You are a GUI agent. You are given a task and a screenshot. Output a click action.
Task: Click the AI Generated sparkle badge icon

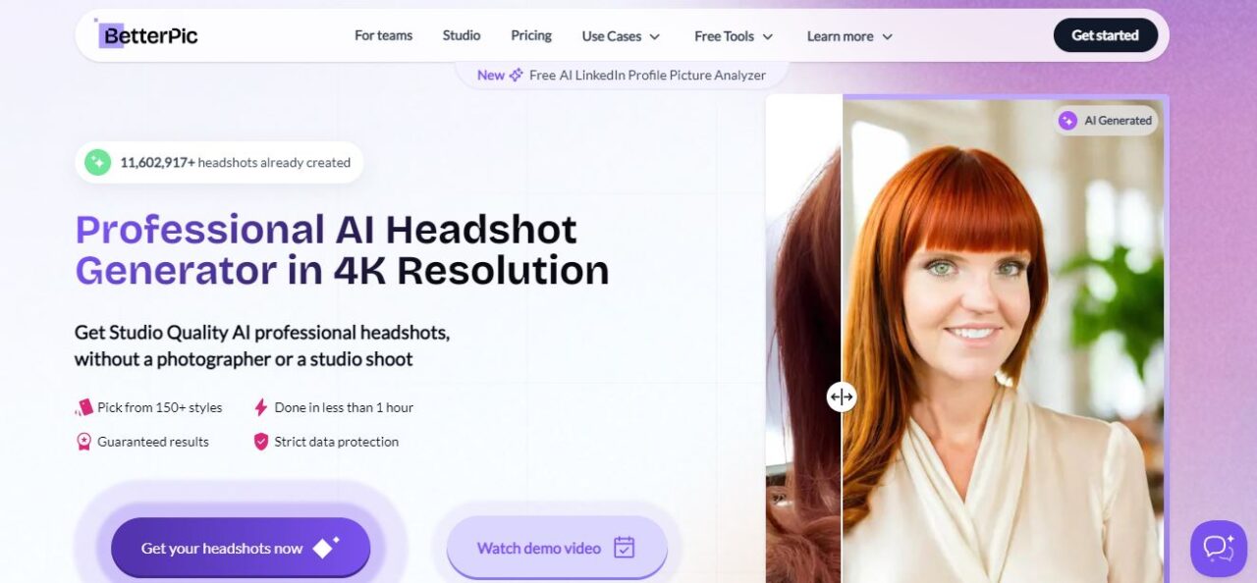click(x=1067, y=121)
